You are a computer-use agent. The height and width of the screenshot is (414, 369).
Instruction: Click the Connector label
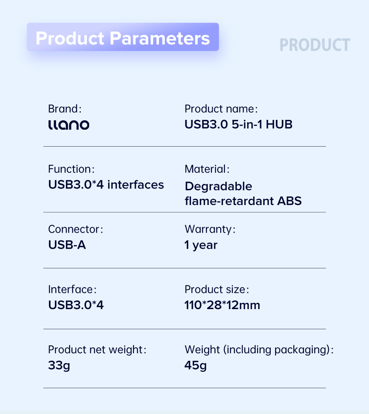pos(76,229)
